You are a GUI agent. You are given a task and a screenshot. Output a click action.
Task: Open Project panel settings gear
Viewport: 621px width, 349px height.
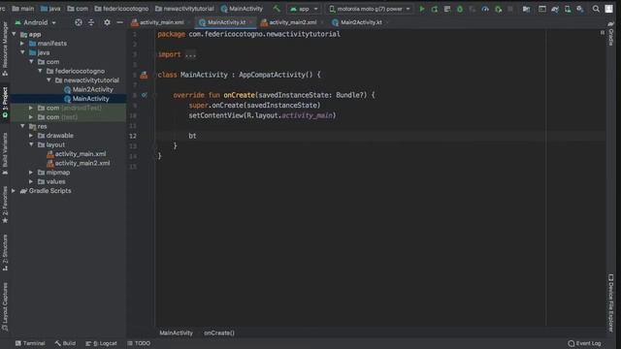coord(107,22)
